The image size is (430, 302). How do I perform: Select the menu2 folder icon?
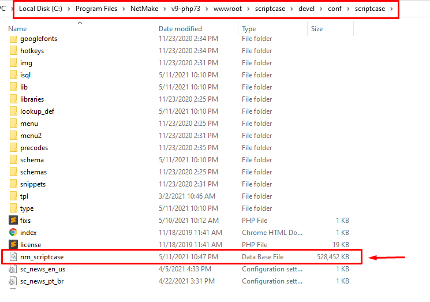click(13, 136)
